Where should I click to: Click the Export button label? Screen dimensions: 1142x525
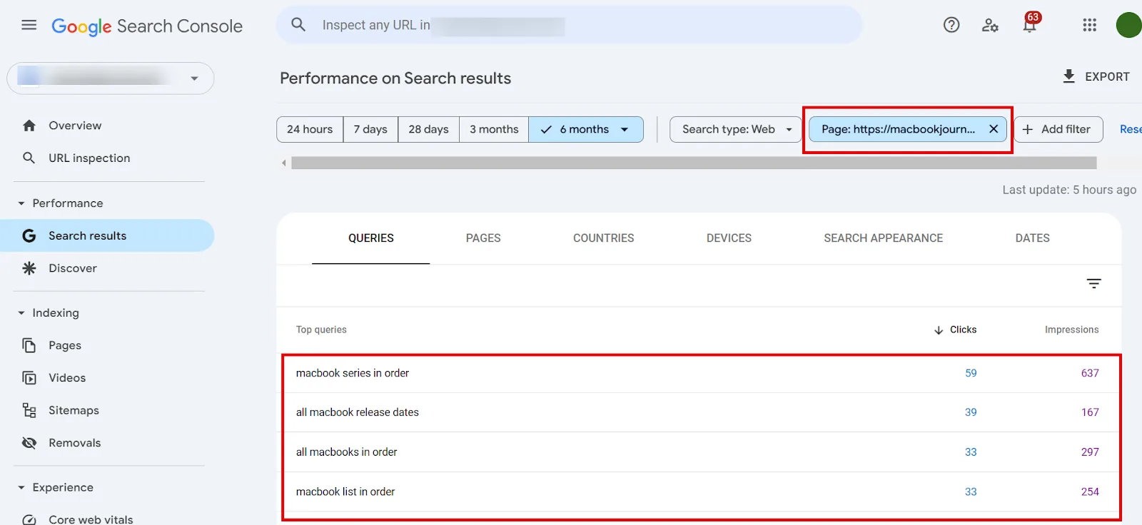[x=1107, y=76]
